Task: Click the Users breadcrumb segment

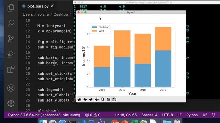Action: tap(27, 14)
